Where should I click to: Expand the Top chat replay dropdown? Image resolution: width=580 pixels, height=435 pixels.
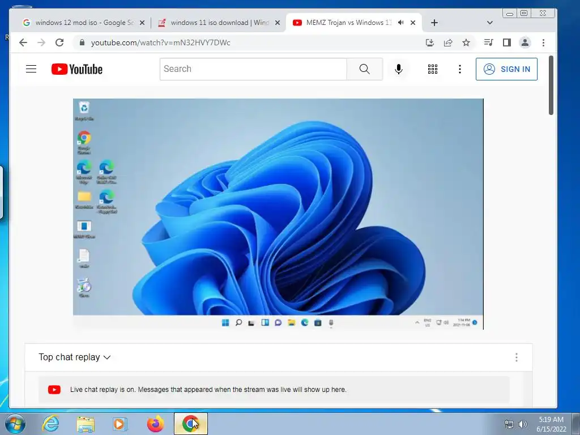click(74, 357)
